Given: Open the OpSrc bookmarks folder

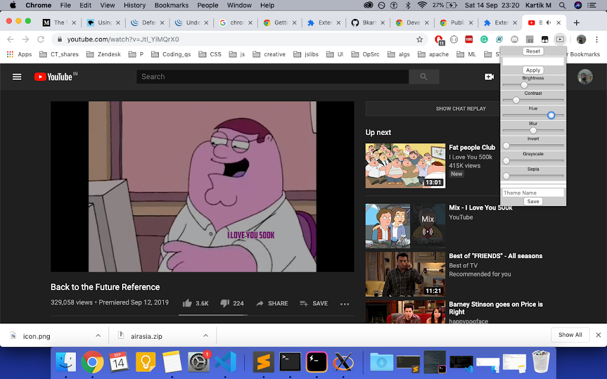Looking at the screenshot, I should 365,54.
